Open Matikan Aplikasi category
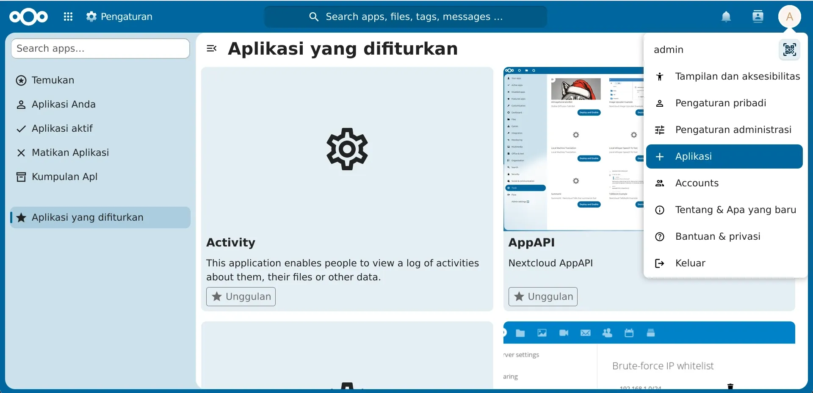Image resolution: width=813 pixels, height=393 pixels. click(x=100, y=152)
